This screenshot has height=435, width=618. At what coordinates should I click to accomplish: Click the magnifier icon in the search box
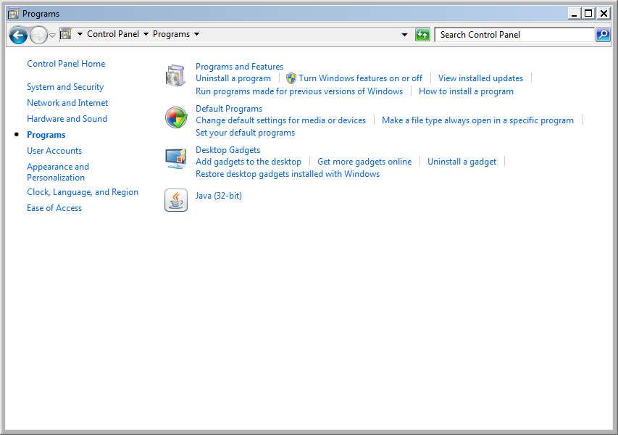(x=603, y=34)
